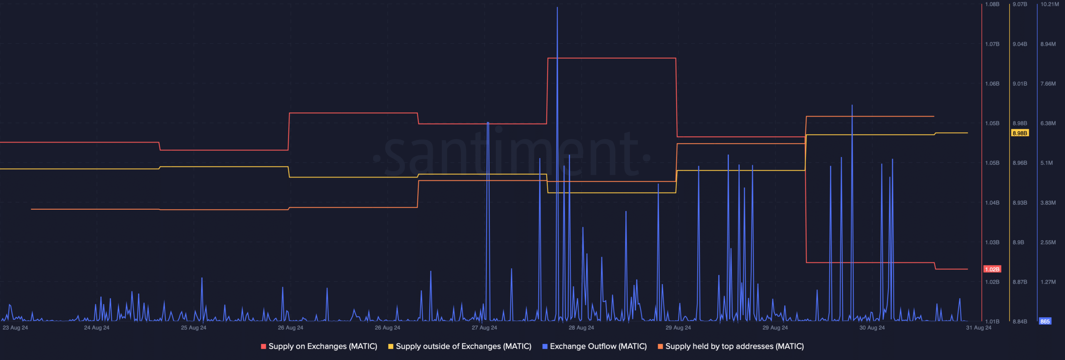Click the yellow Supply outside of Exchanges swatch
Screen dimensions: 1065x360
391,346
